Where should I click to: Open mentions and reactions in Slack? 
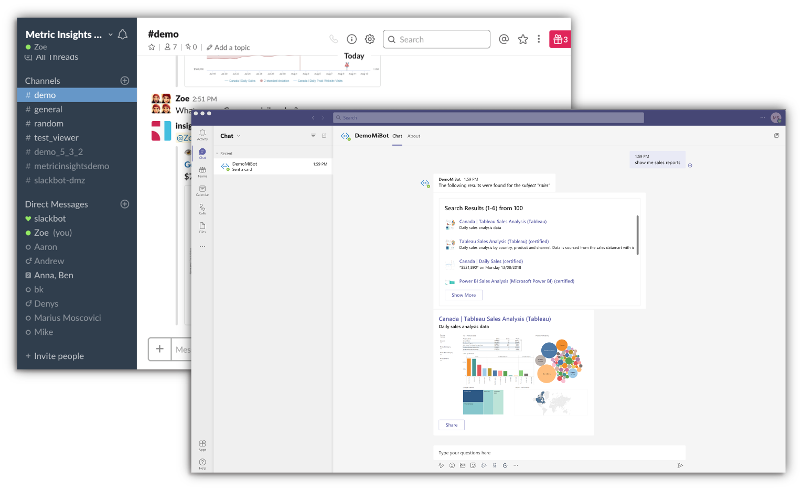504,39
